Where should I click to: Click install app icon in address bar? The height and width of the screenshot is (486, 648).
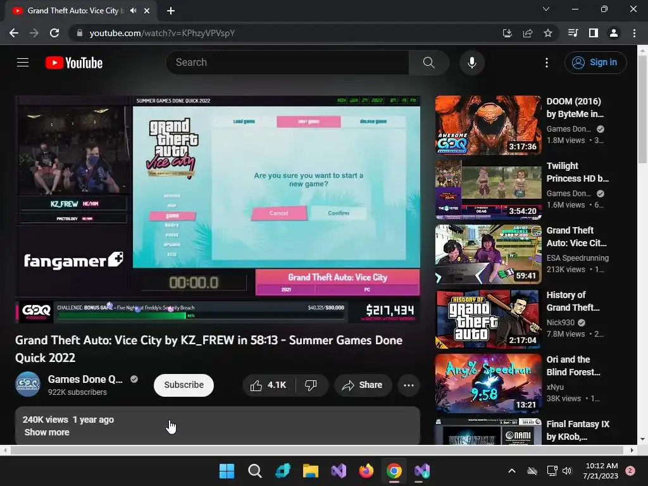pyautogui.click(x=507, y=33)
